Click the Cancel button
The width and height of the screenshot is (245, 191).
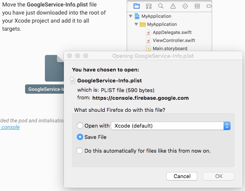182,176
